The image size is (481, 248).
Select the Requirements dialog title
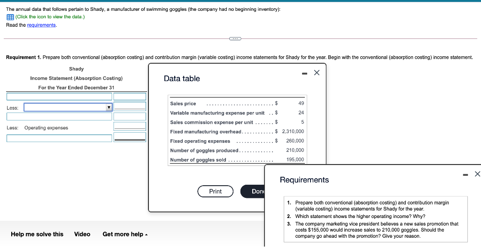(x=304, y=180)
